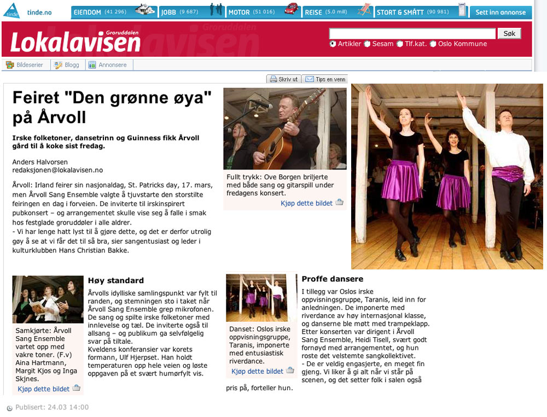The height and width of the screenshot is (417, 547).
Task: Click the red car icon beside Motor
Action: coord(292,9)
